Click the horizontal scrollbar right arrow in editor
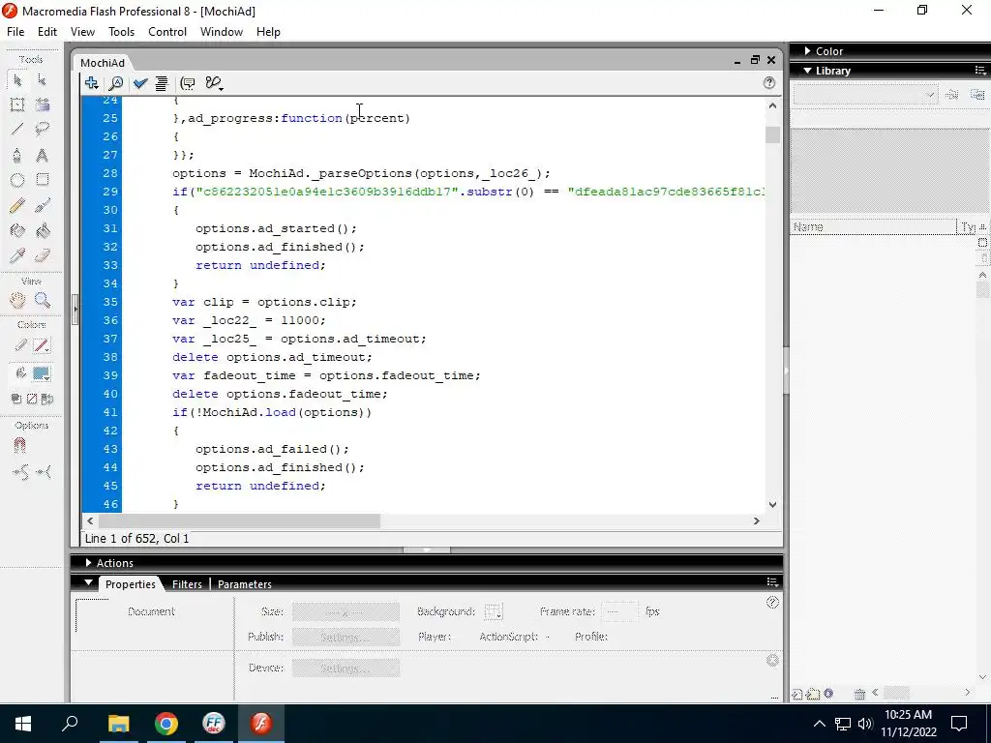The width and height of the screenshot is (991, 743). click(x=757, y=521)
